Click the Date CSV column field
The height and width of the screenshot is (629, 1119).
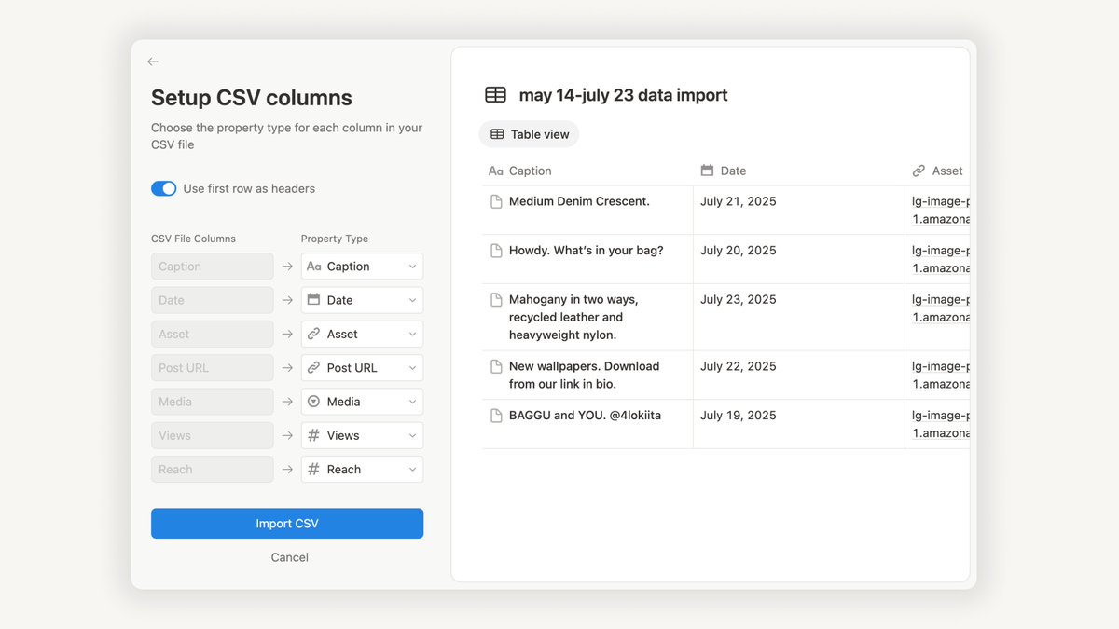213,300
